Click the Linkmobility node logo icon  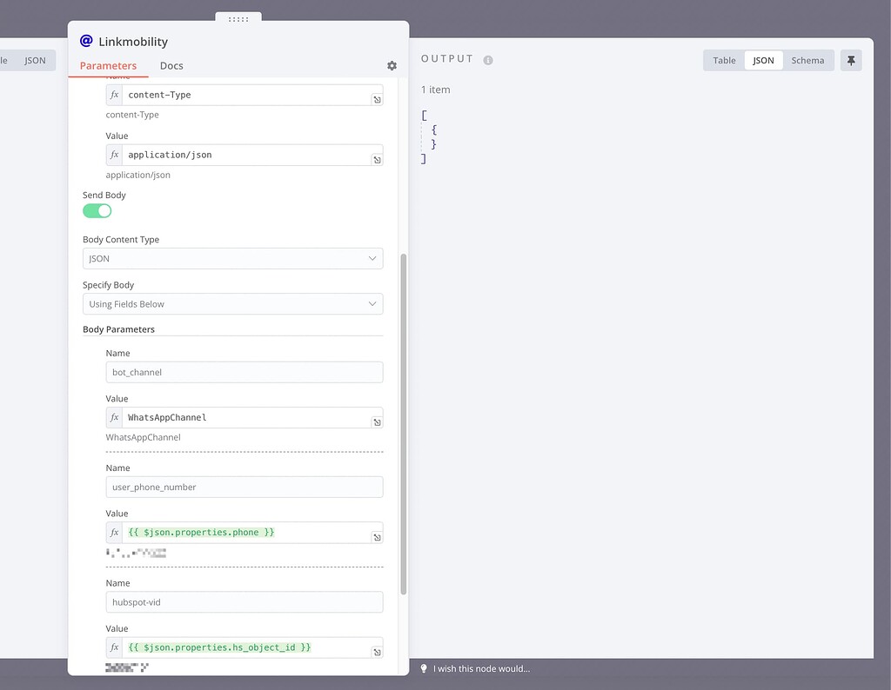85,40
